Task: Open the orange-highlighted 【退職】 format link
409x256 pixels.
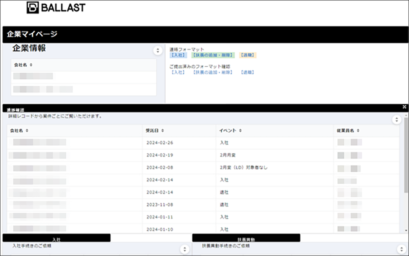Action: pyautogui.click(x=247, y=55)
